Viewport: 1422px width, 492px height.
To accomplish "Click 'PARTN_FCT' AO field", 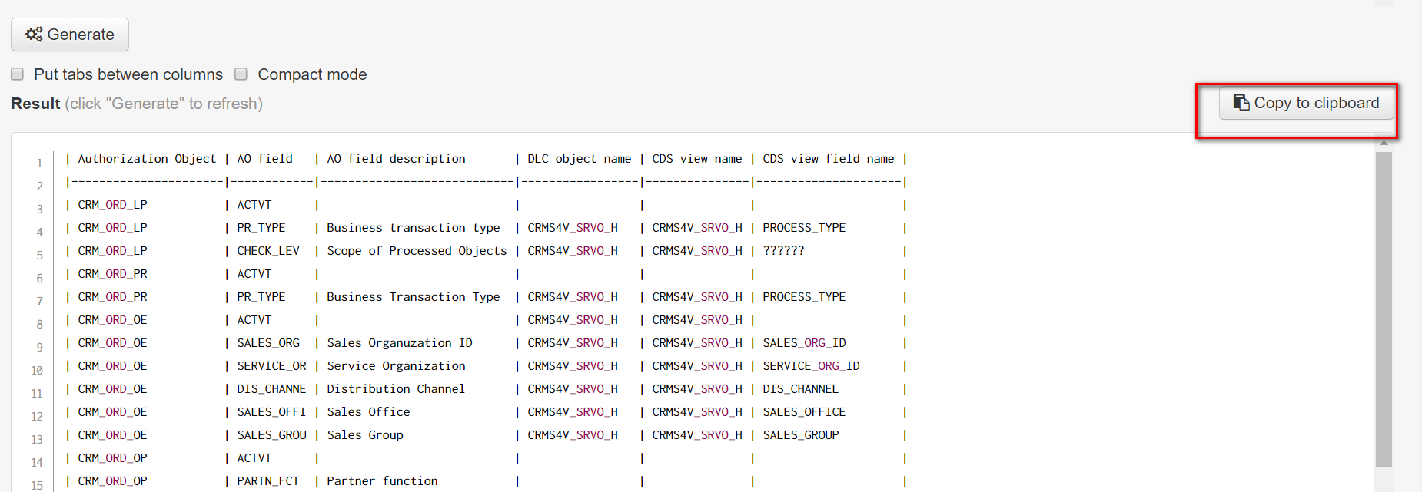I will pos(267,481).
